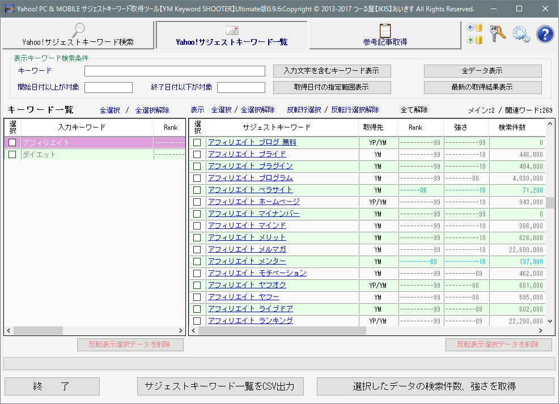Screen dimensions: 560x404
Task: Open アフィリエイト ヤフオク keyword link
Action: point(247,285)
